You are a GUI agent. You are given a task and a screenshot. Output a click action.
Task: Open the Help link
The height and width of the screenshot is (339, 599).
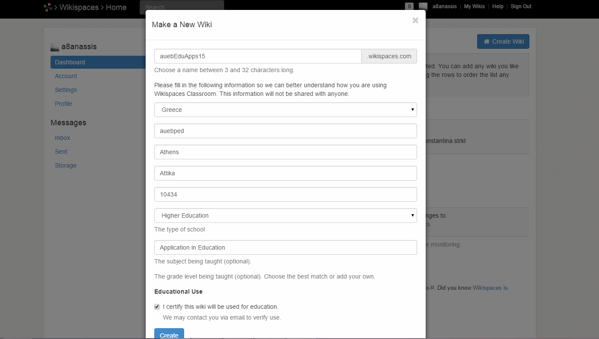click(x=498, y=6)
